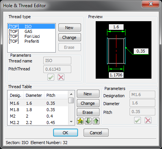The image size is (162, 149).
Task: Click the Thread name field showing ISO
Action: [57, 61]
